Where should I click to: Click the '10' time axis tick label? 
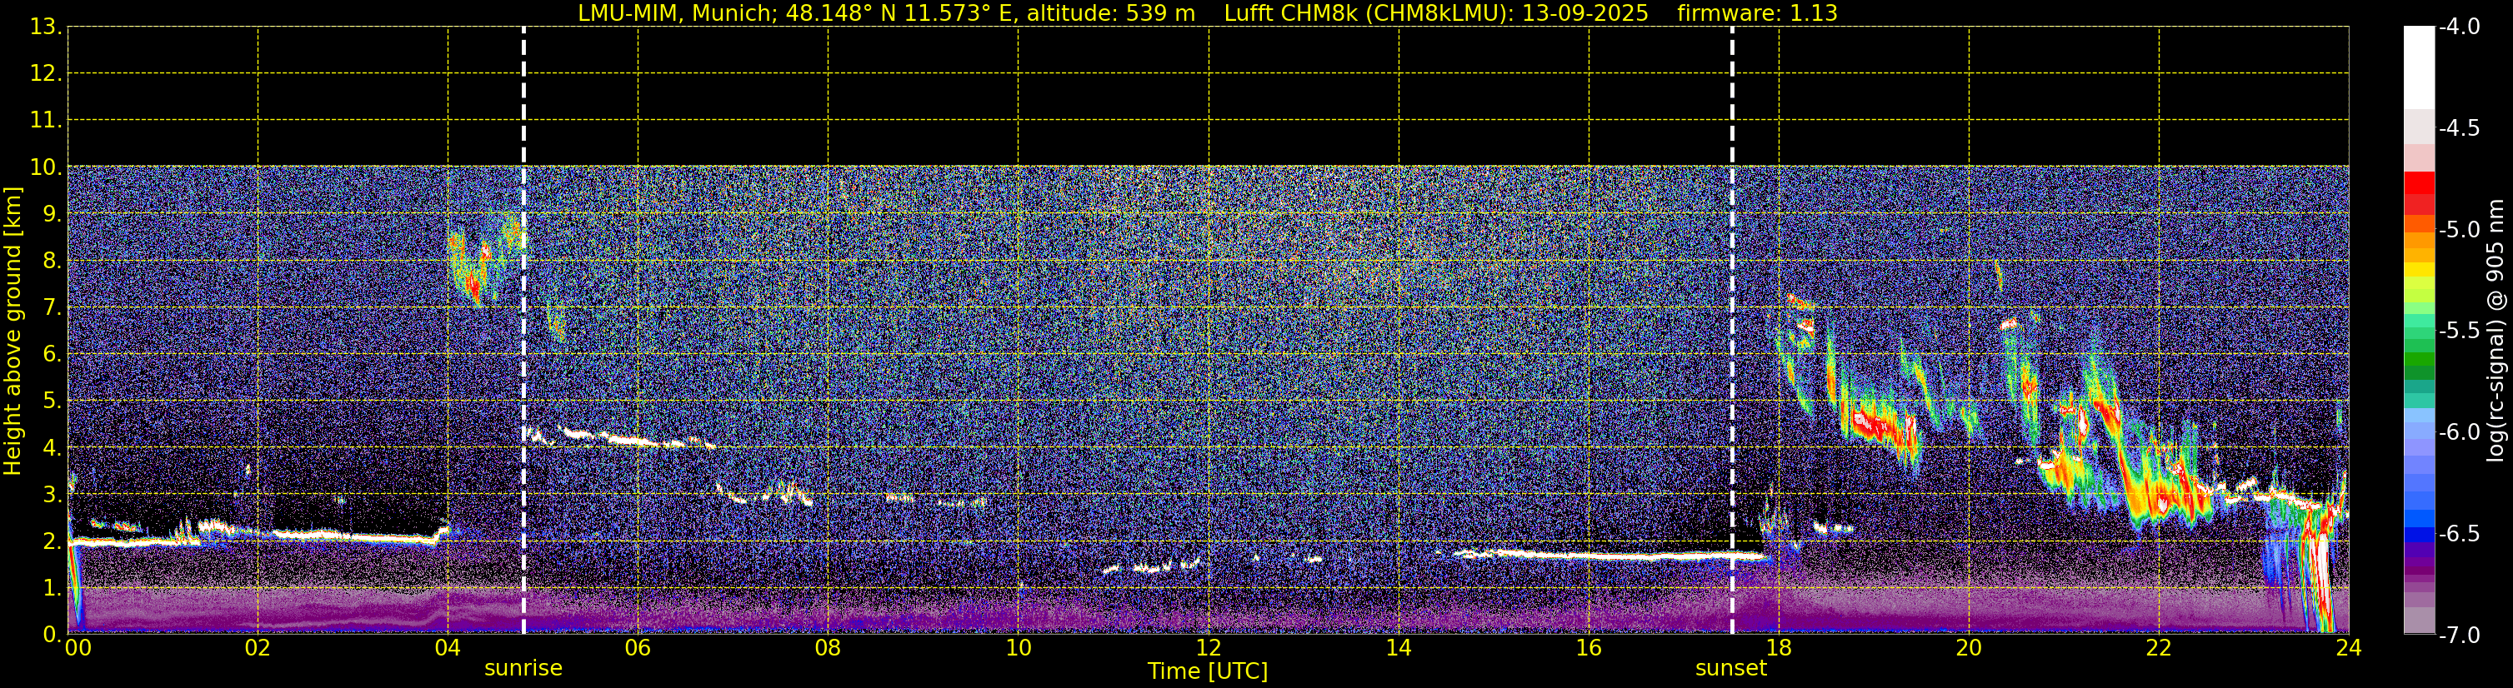(x=1019, y=648)
